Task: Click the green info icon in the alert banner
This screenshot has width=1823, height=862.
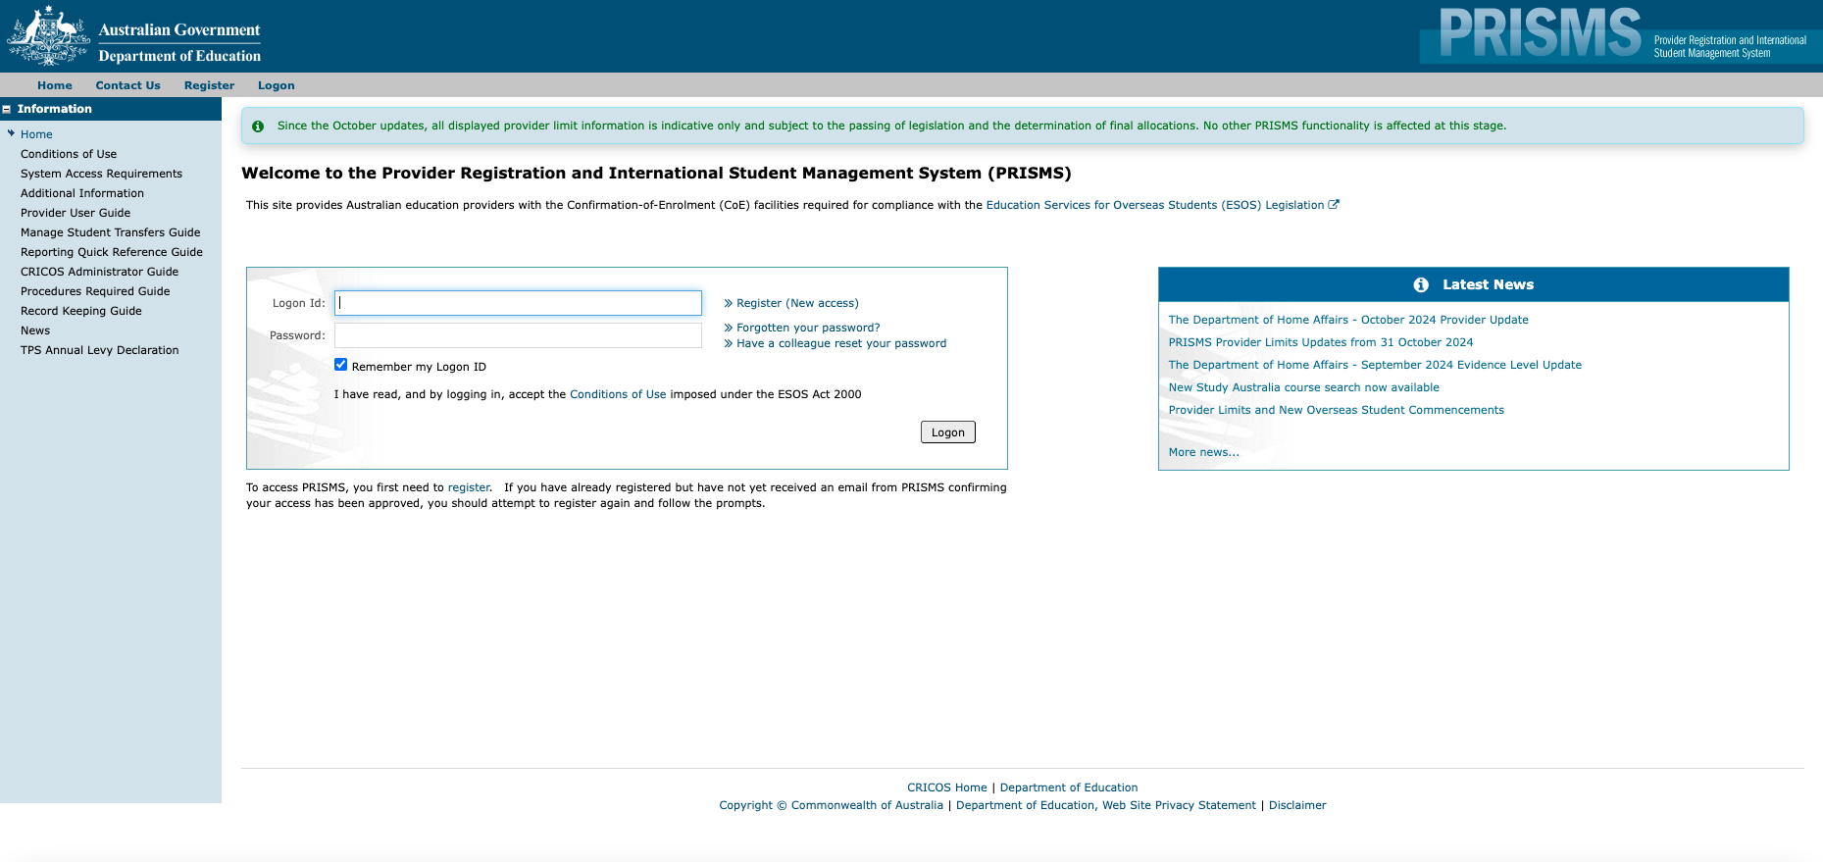Action: (x=258, y=127)
